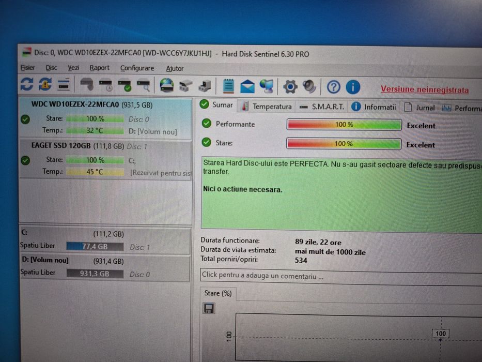This screenshot has width=482, height=362.
Task: Select the Stare (%) graph tab
Action: click(218, 293)
